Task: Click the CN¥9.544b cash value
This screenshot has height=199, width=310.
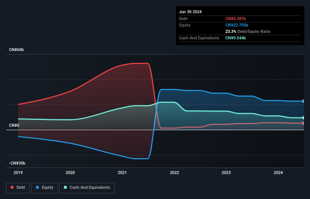Action: click(236, 38)
